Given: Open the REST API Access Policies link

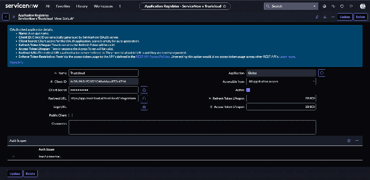Looking at the screenshot, I should click(153, 57).
